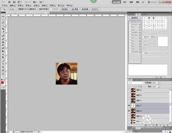
Task: Open the layer fill dropdown arrow
Action: point(159,87)
